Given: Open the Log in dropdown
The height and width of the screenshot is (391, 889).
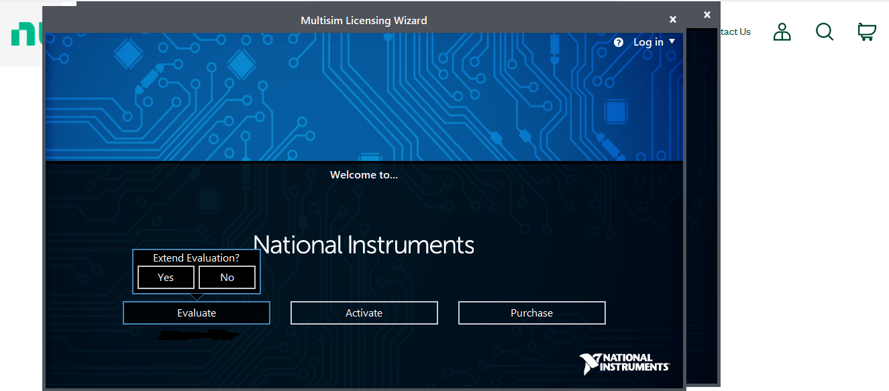Looking at the screenshot, I should pyautogui.click(x=654, y=42).
